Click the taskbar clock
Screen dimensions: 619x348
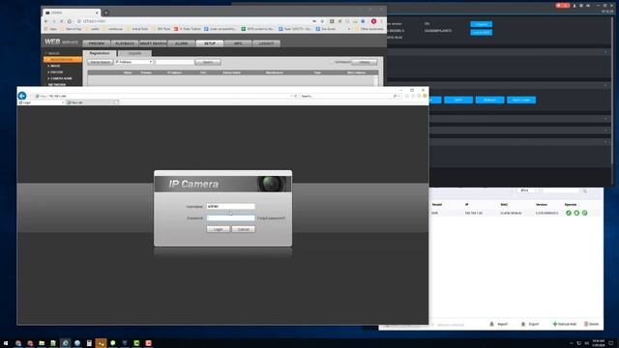pos(599,343)
